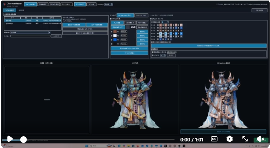
Task: Toggle the checkbox beside filament F2
Action: pyautogui.click(x=112, y=36)
